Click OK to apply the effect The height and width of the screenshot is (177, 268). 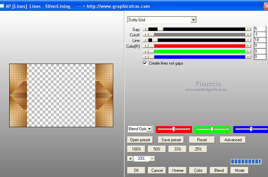[136, 170]
